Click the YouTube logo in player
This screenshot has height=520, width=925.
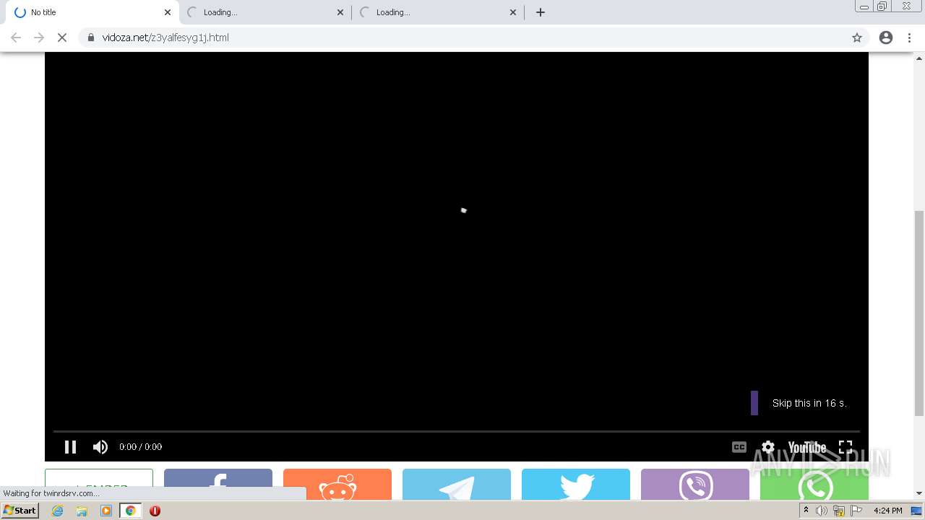tap(806, 447)
